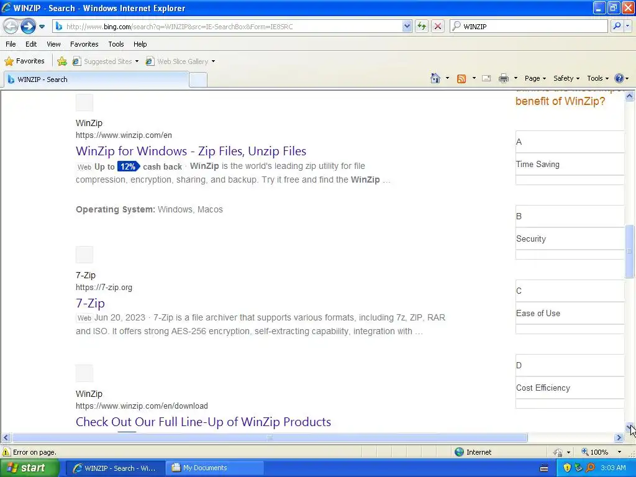Click the WINZIP - Search taskbar button
636x477 pixels.
pos(115,468)
